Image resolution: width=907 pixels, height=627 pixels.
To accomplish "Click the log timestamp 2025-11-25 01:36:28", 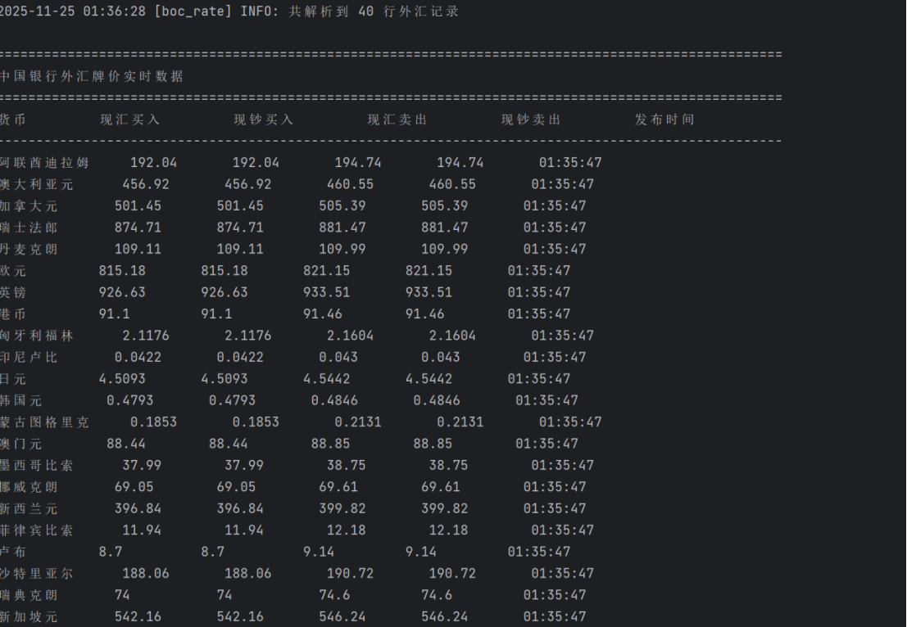I will (x=73, y=11).
